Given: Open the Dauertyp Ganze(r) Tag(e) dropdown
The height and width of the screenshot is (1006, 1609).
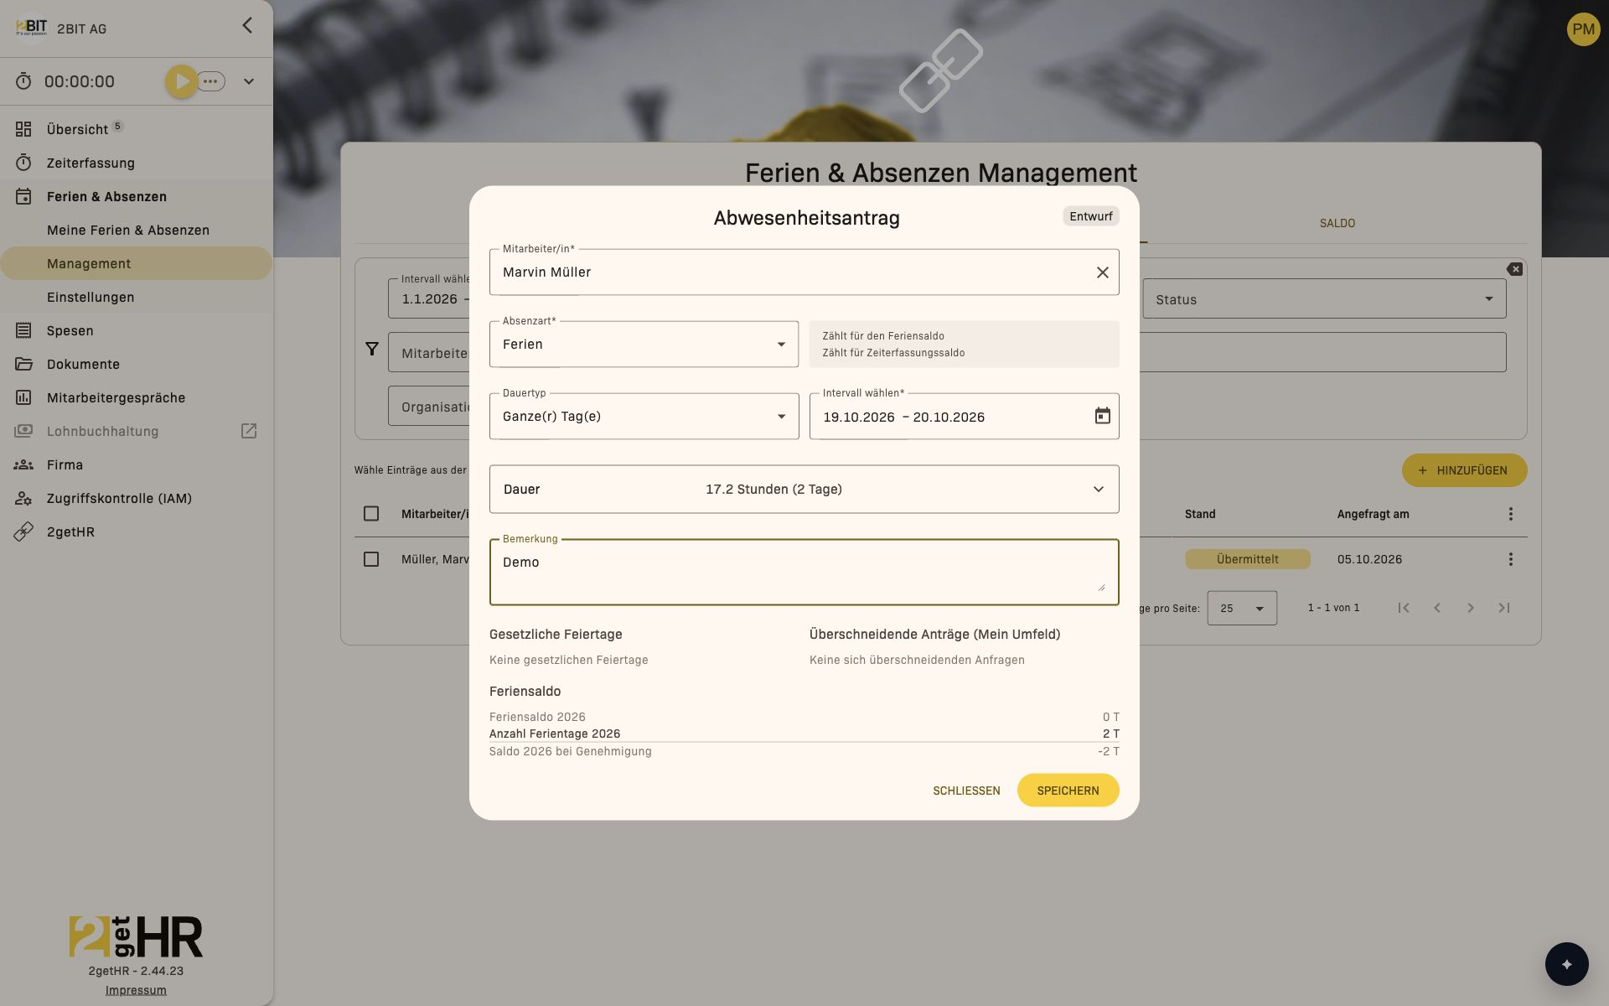Looking at the screenshot, I should pos(644,417).
